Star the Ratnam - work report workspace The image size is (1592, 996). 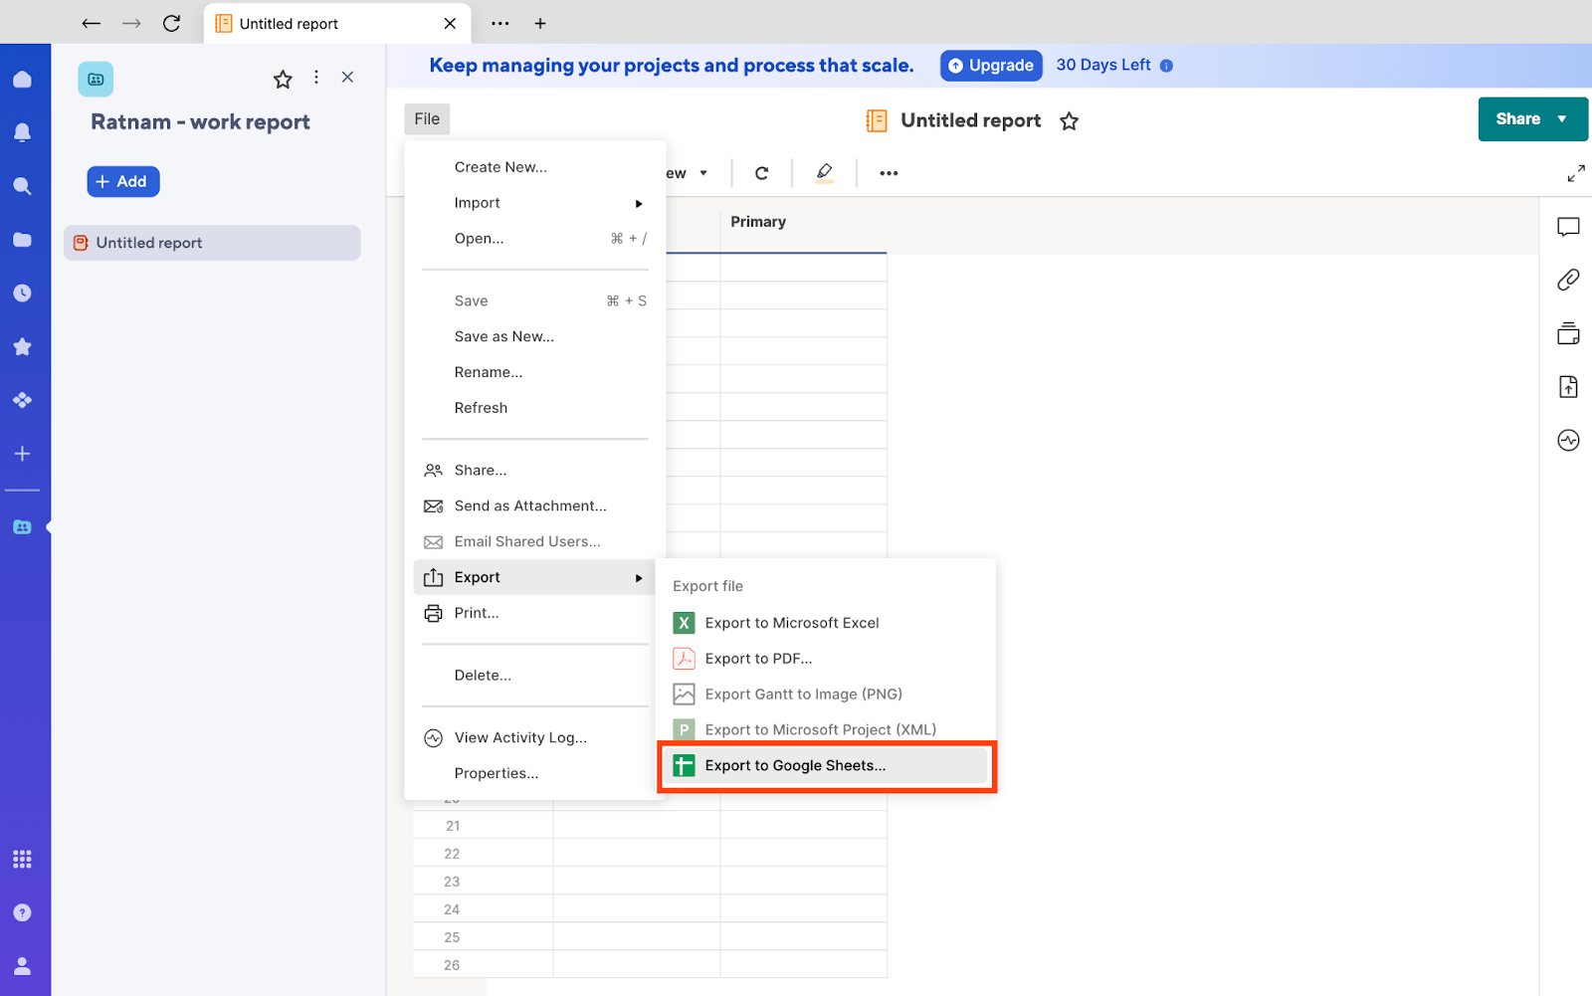[283, 78]
